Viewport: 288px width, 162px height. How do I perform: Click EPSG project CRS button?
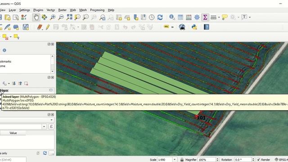[281, 160]
